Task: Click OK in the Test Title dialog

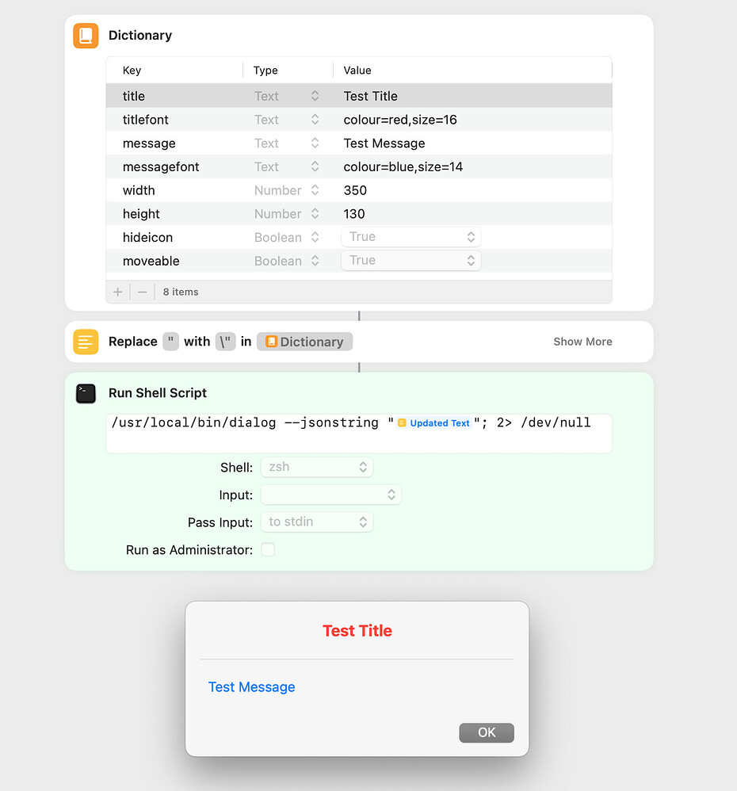Action: point(486,732)
